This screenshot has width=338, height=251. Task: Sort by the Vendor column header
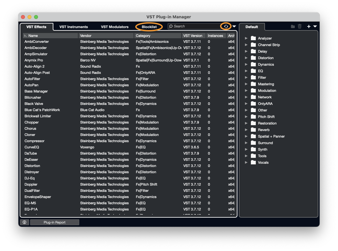click(x=106, y=36)
